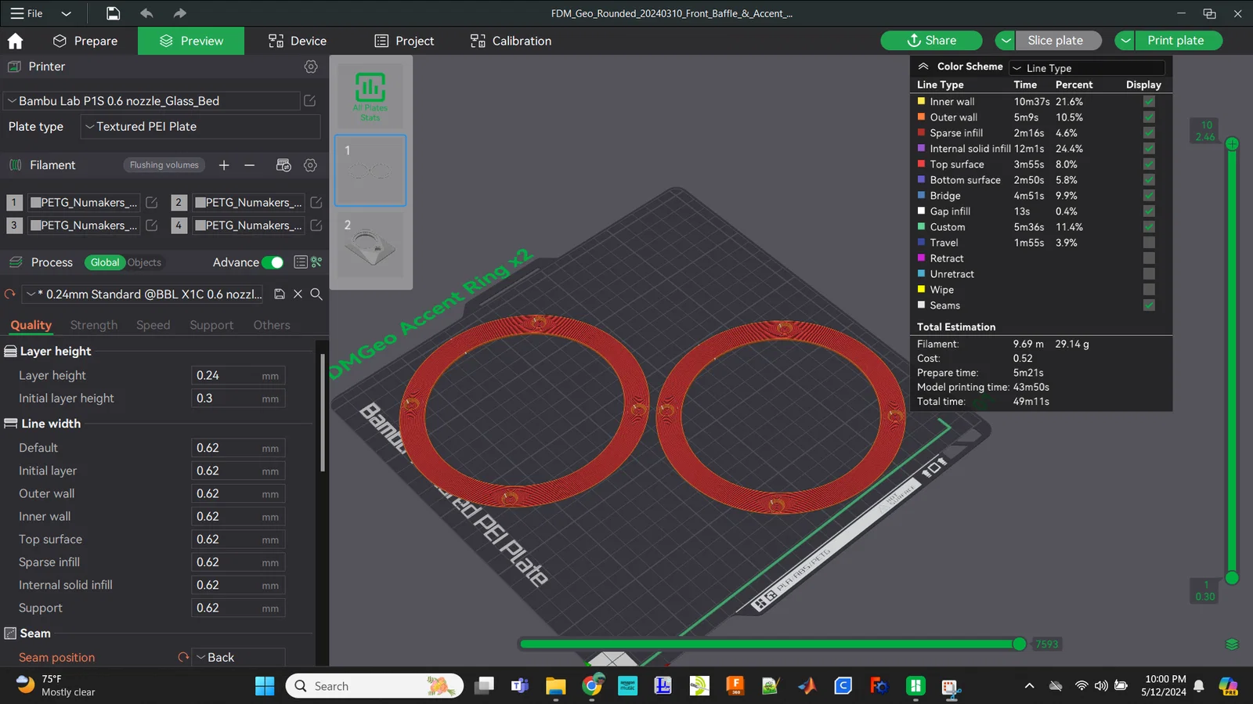Select the Objects process scope

(x=144, y=262)
